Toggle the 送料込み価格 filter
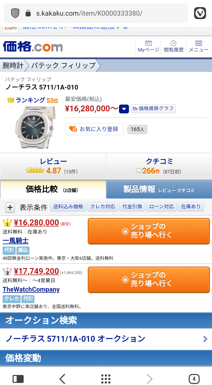Screen dimensions: 212x385 click(68, 207)
